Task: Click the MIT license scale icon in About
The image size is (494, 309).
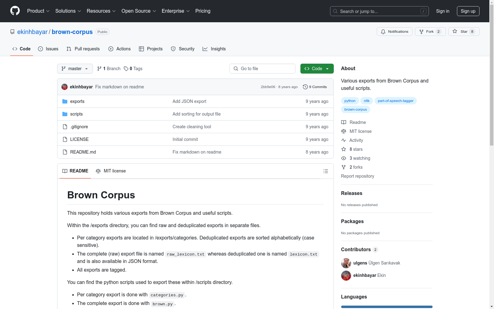Action: [x=344, y=131]
